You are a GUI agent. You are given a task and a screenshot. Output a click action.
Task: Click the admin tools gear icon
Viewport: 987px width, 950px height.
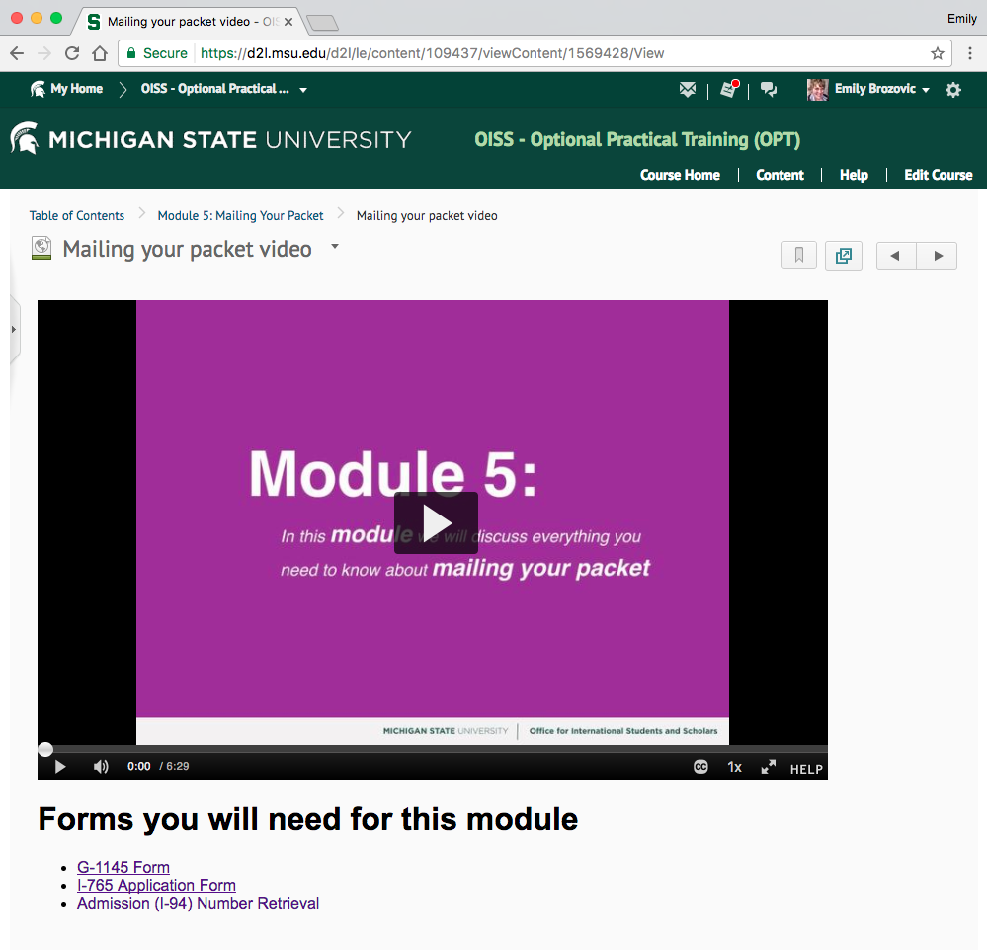(x=953, y=90)
